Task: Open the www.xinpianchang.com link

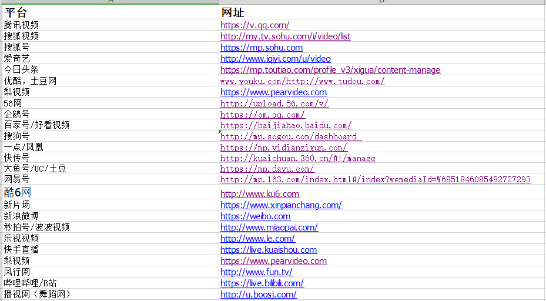Action: pos(282,205)
